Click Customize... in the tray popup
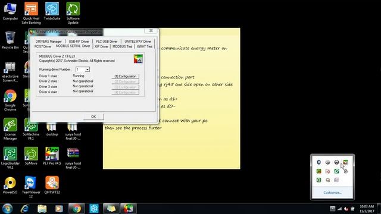This screenshot has height=214, width=381. pos(332,193)
